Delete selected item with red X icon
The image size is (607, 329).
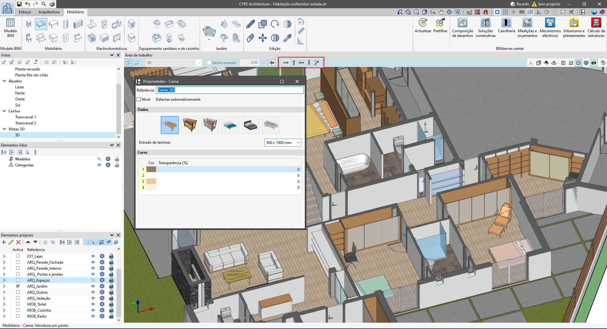pos(18,242)
